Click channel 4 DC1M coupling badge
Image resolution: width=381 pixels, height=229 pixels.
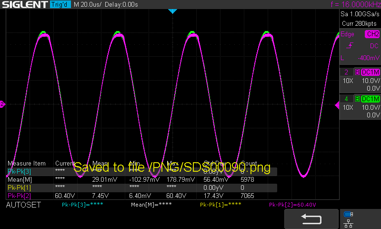click(x=371, y=99)
